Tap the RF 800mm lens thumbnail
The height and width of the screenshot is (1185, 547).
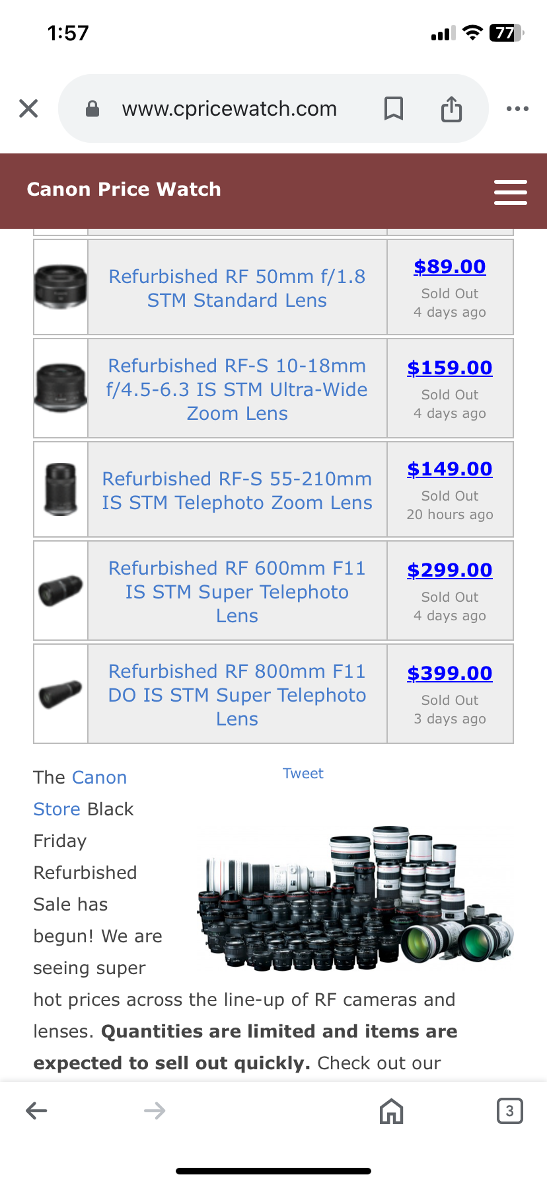tap(61, 694)
